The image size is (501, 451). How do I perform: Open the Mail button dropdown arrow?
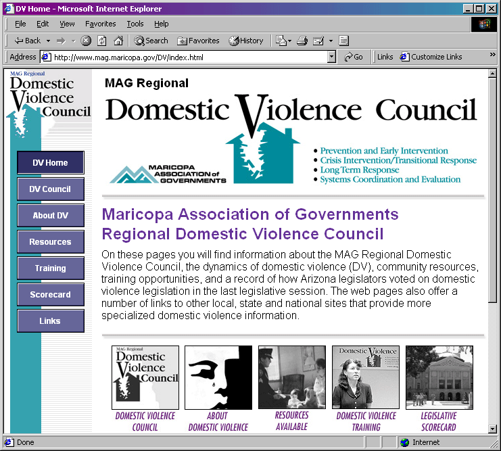(289, 41)
